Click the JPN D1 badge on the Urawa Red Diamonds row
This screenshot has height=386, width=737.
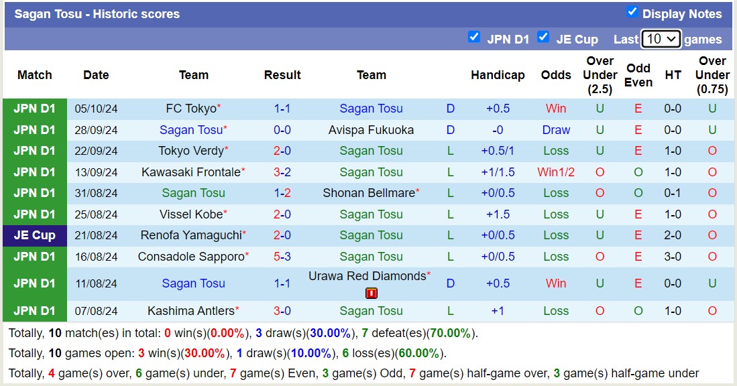tap(34, 283)
